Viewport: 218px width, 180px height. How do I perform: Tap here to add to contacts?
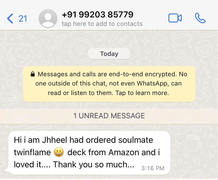click(102, 24)
